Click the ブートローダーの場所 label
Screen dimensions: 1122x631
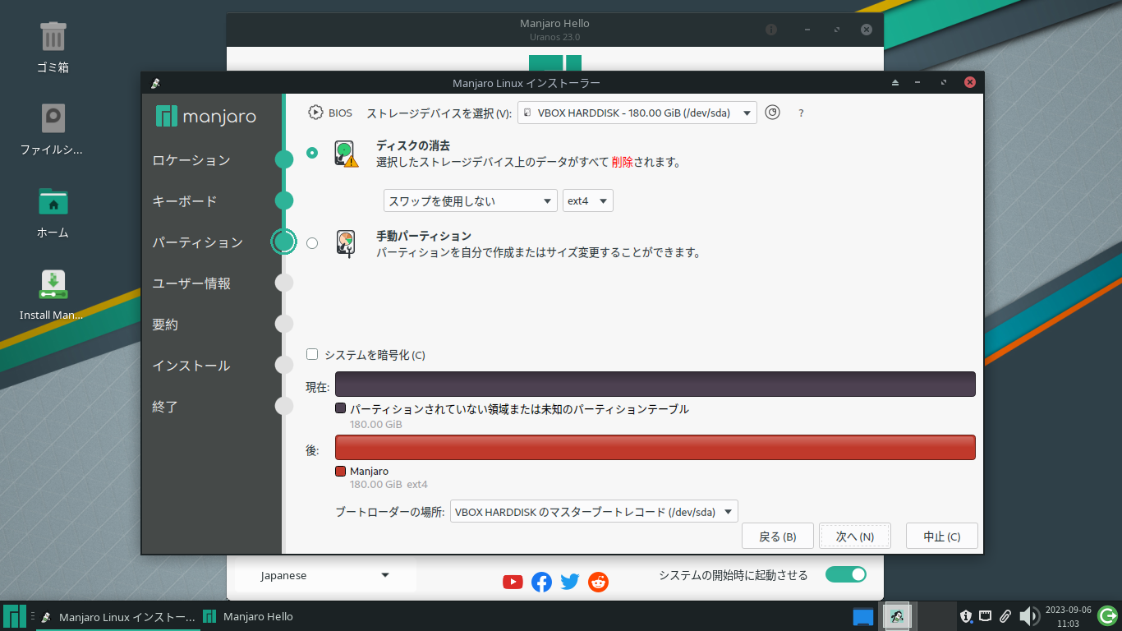click(x=390, y=512)
